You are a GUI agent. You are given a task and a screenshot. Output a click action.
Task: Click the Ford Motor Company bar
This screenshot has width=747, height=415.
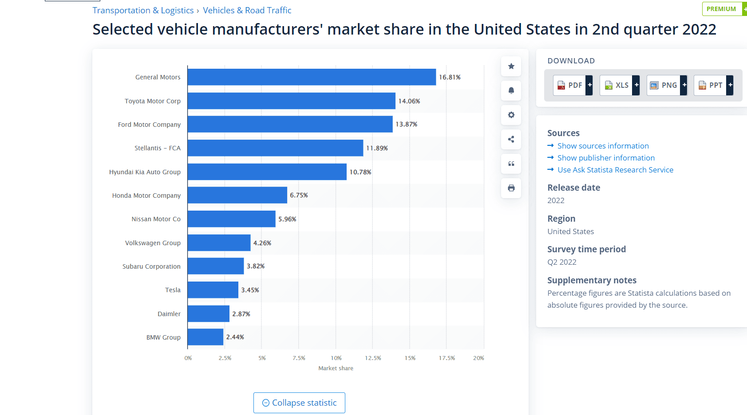point(290,124)
